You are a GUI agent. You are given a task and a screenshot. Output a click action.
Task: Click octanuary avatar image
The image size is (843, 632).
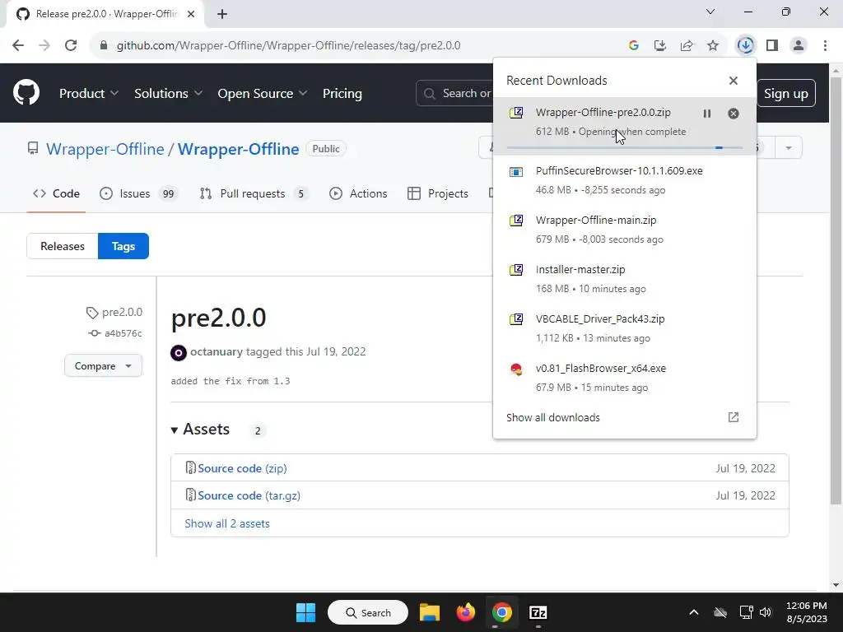(179, 352)
